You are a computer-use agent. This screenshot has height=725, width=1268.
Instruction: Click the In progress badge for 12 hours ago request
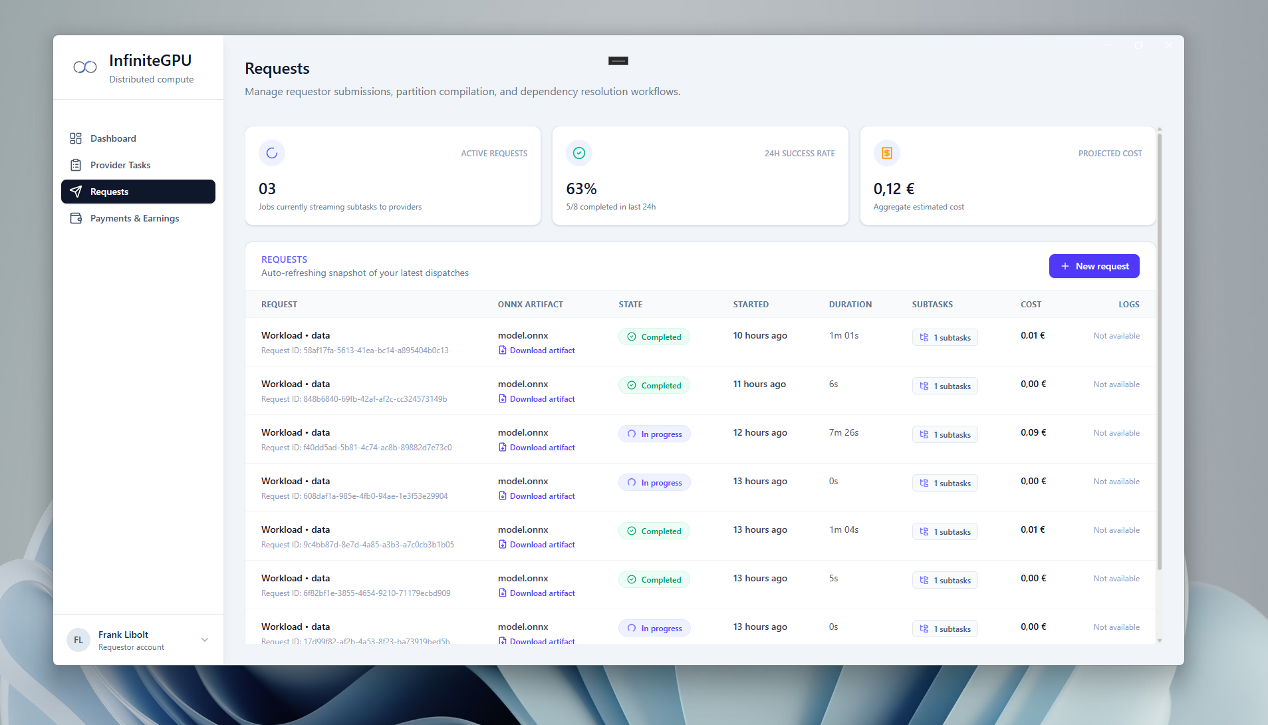[x=655, y=434]
